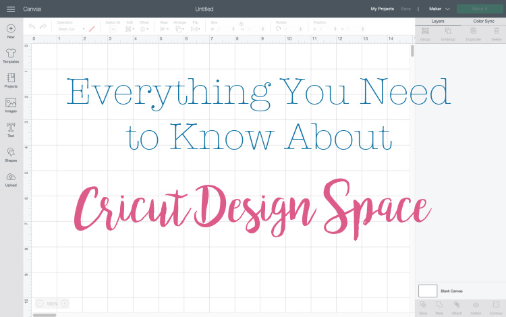Switch to the Layers tab
Image resolution: width=506 pixels, height=317 pixels.
pyautogui.click(x=438, y=22)
